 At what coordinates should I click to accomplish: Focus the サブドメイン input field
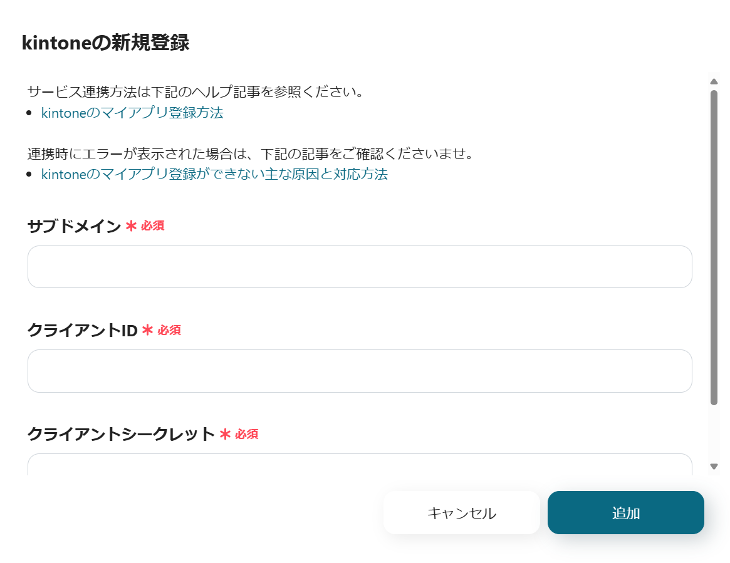tap(360, 267)
